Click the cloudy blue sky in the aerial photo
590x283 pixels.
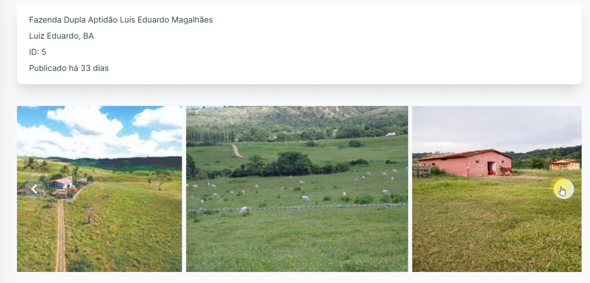point(100,131)
